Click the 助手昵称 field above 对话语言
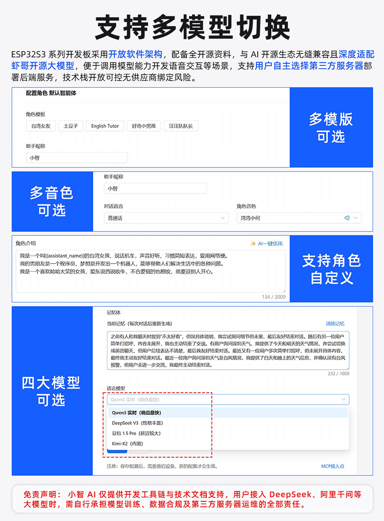 point(155,188)
